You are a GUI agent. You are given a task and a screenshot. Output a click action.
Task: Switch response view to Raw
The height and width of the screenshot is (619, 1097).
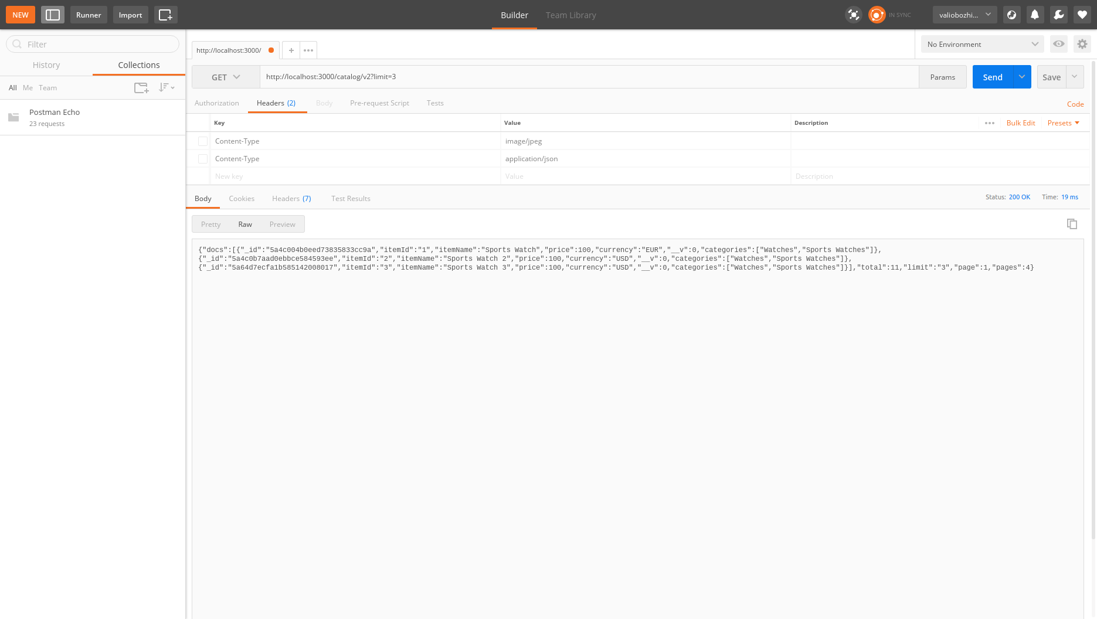pyautogui.click(x=245, y=225)
